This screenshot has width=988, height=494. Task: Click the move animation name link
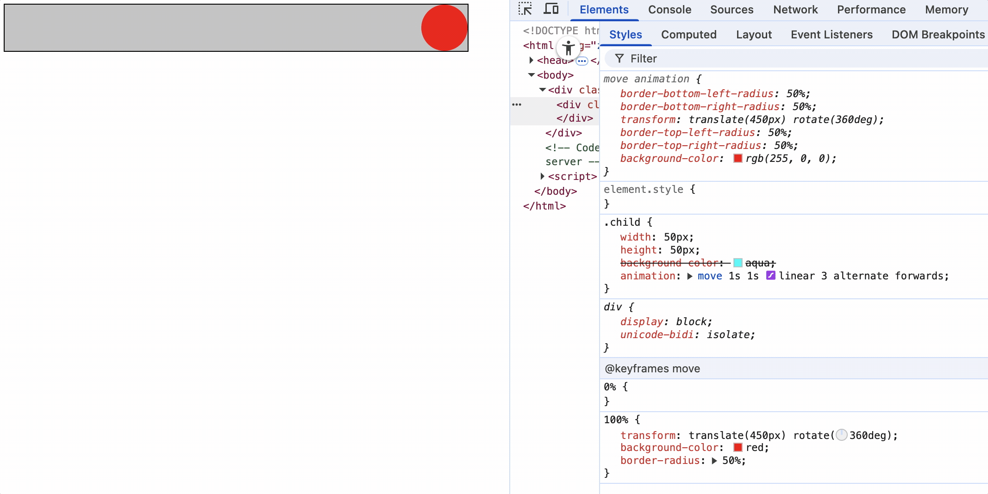[x=710, y=276]
